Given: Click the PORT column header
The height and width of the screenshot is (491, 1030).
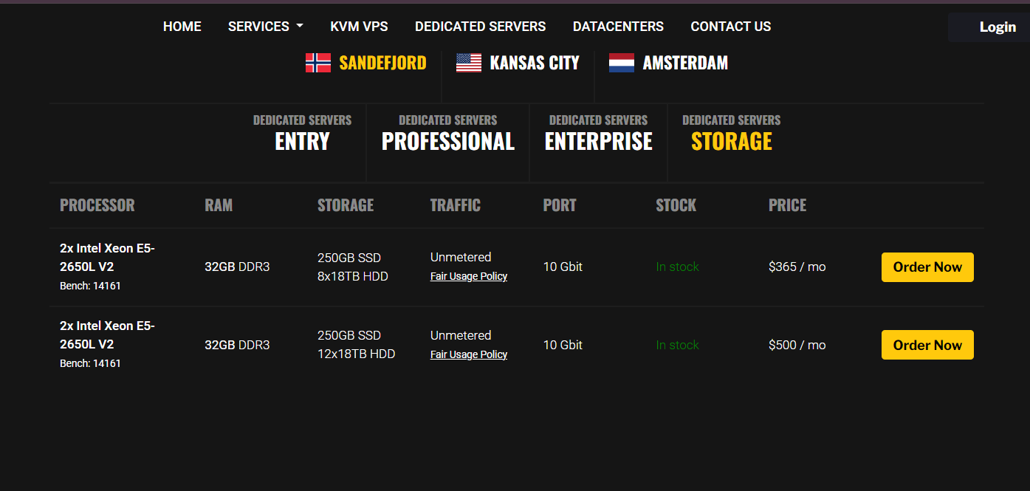Looking at the screenshot, I should pyautogui.click(x=560, y=205).
